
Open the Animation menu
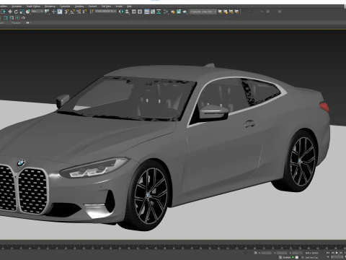coord(17,6)
